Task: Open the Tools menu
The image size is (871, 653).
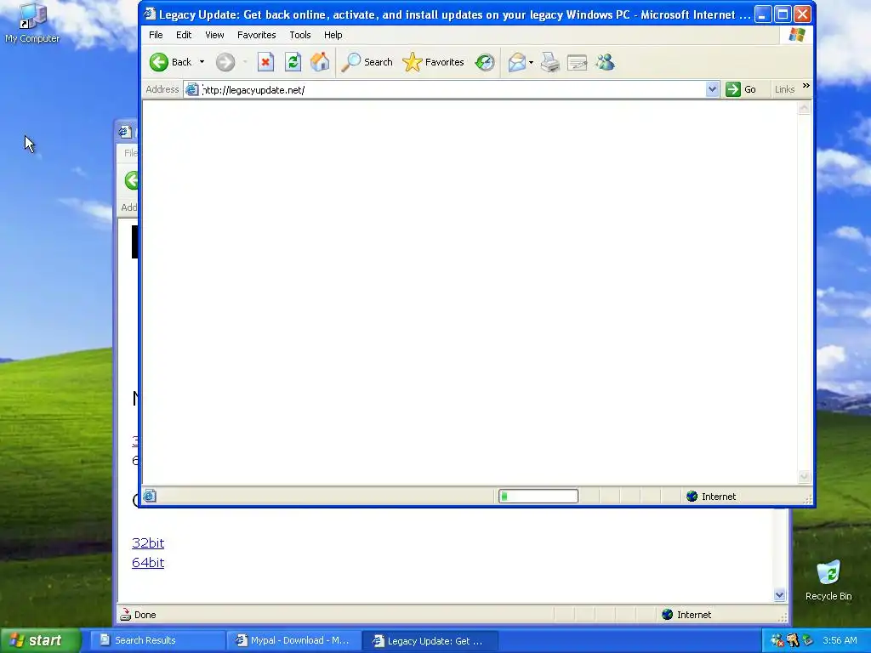Action: [300, 35]
